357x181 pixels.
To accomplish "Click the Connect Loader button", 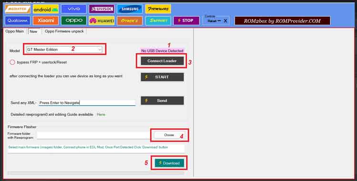I will pos(162,60).
